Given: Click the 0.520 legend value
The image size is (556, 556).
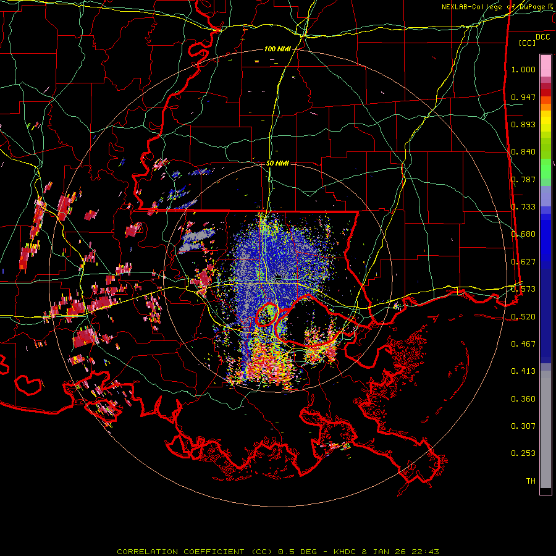Looking at the screenshot, I should (523, 316).
